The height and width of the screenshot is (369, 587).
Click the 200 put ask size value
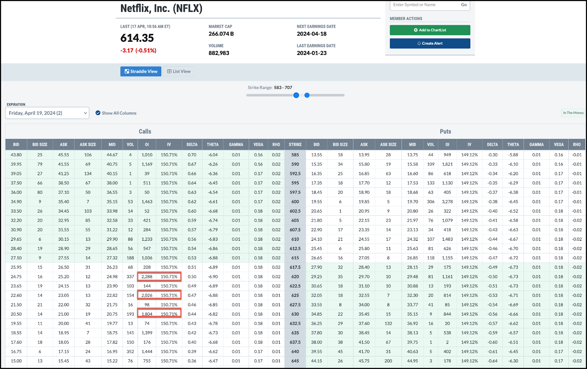[388, 361]
